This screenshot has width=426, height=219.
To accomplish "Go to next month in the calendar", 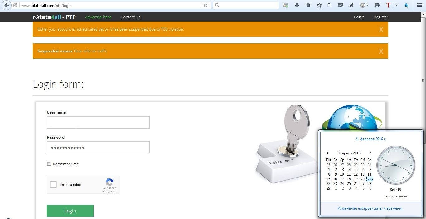I will 370,153.
